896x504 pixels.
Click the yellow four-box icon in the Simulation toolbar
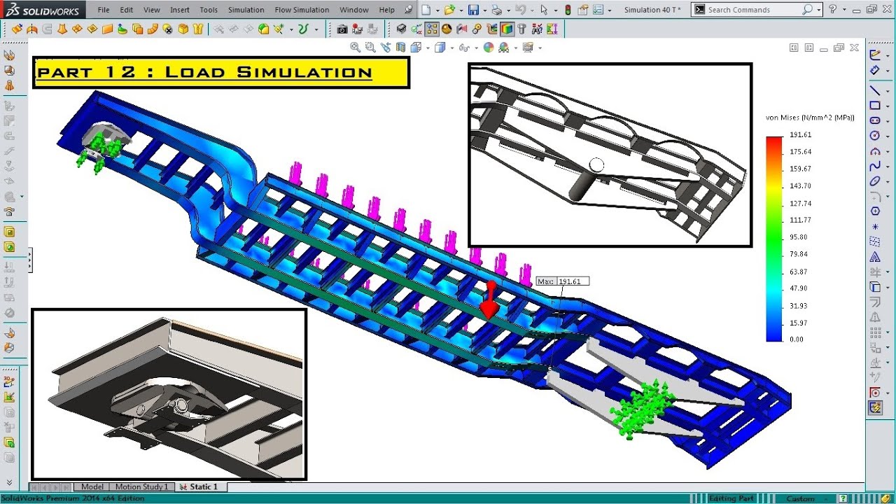(432, 29)
